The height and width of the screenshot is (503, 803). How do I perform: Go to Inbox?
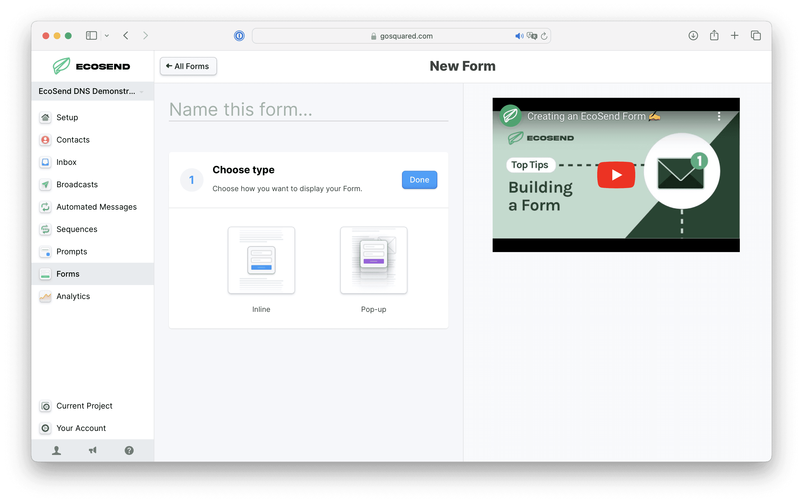[93, 162]
